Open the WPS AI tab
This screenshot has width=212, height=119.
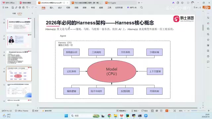pyautogui.click(x=132, y=8)
